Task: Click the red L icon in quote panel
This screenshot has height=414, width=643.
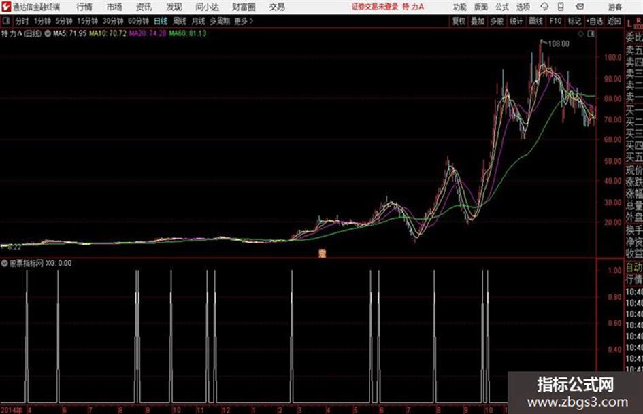Action: click(629, 24)
